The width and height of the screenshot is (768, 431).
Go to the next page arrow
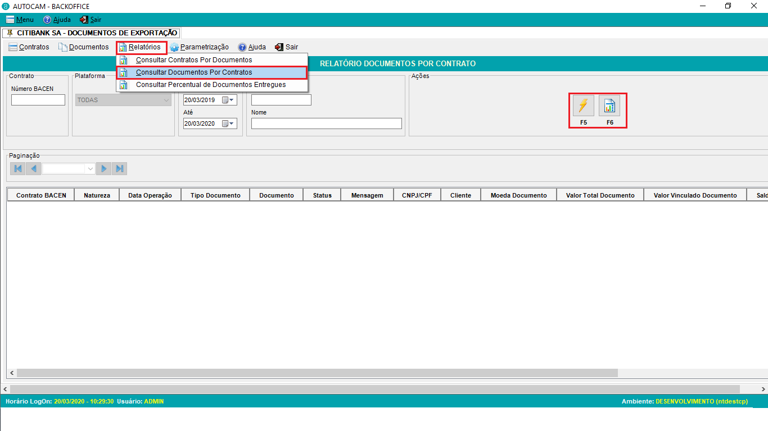coord(103,168)
